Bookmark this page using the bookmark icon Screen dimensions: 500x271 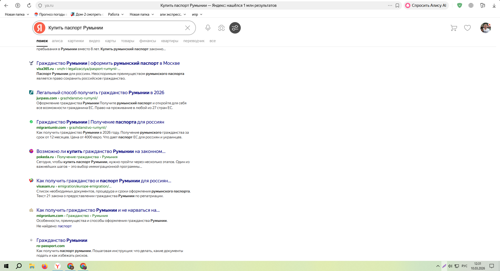(397, 5)
